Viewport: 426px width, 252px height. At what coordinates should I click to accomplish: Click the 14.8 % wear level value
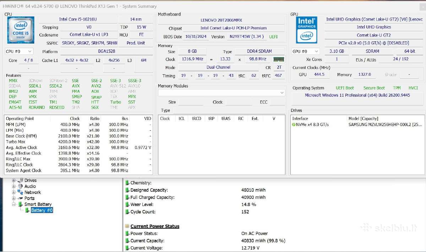pyautogui.click(x=248, y=205)
